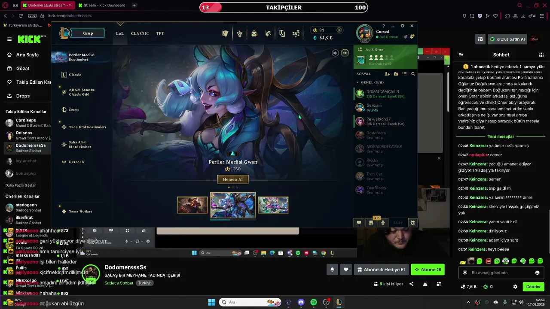Go to Ana Sayfa in Kick sidebar
The width and height of the screenshot is (550, 309).
click(27, 55)
